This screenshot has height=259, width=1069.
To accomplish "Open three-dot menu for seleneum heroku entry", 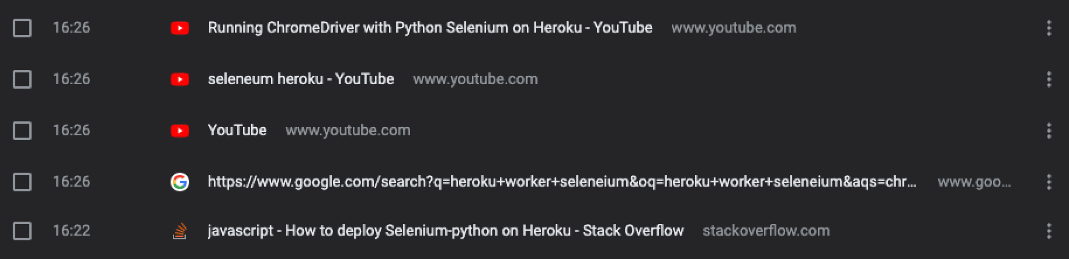I will tap(1049, 79).
